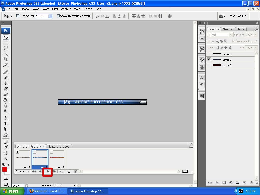Screen dimensions: 260x195
Task: Select the Rectangular Marquee tool
Action: click(x=6, y=43)
